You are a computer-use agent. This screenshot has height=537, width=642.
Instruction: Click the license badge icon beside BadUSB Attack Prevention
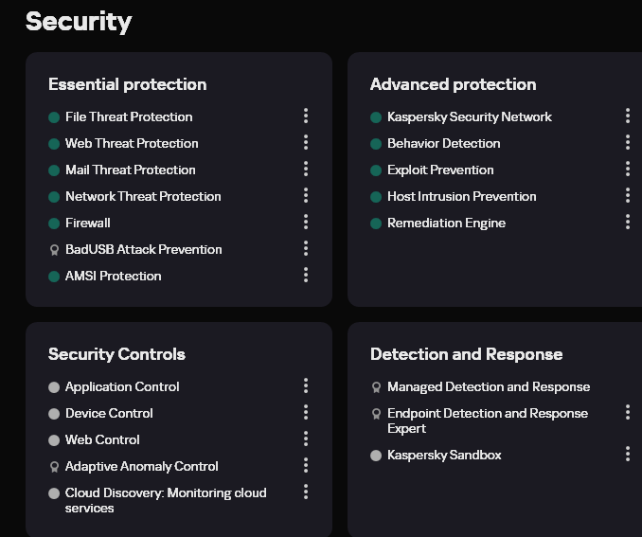[x=54, y=250]
